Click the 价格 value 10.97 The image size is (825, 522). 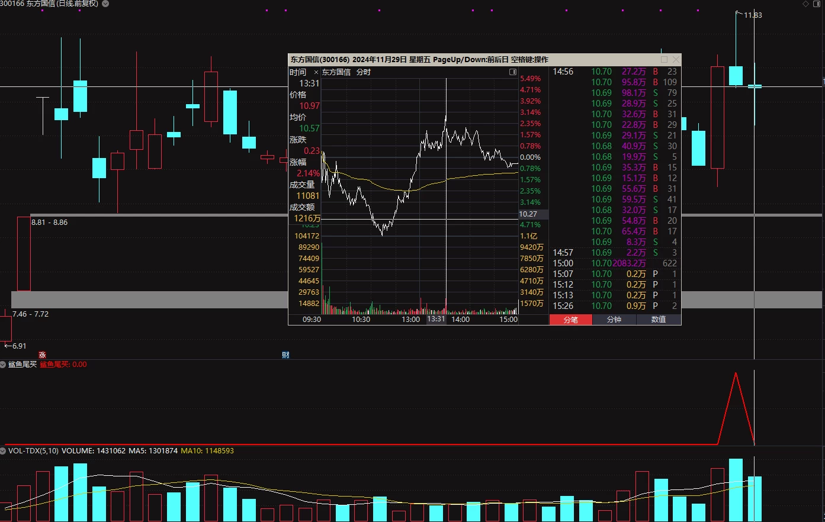309,106
